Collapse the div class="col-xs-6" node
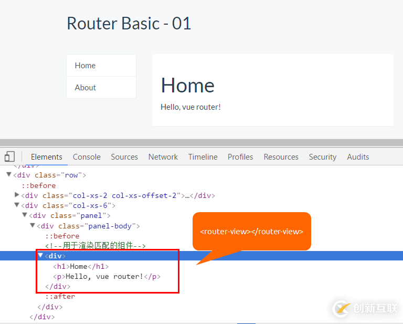Image resolution: width=403 pixels, height=324 pixels. 17,205
